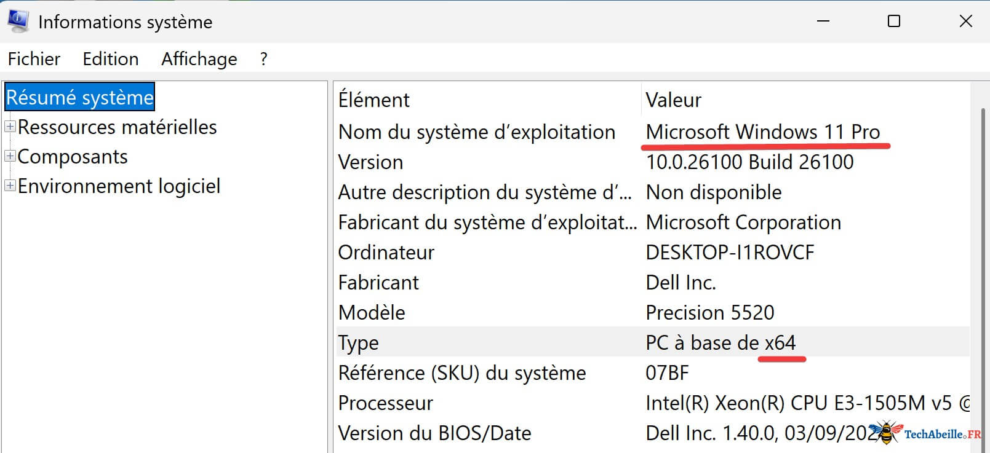Click the value Microsoft Windows 11 Pro

pos(763,132)
